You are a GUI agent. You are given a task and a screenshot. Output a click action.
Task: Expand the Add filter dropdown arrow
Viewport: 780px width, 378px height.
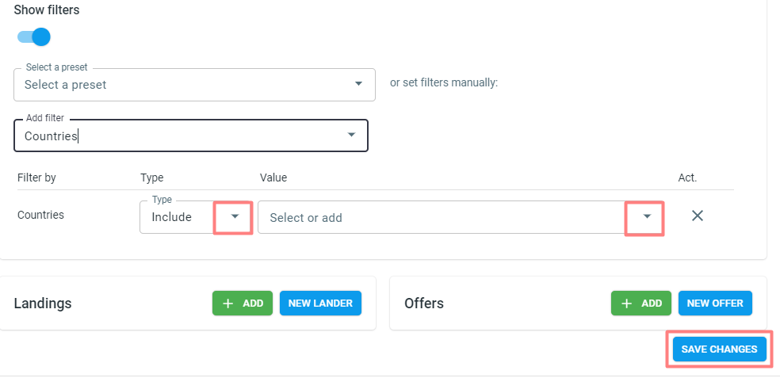pos(351,135)
